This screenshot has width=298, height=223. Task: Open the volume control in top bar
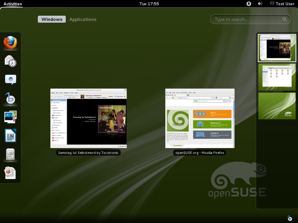[260, 4]
